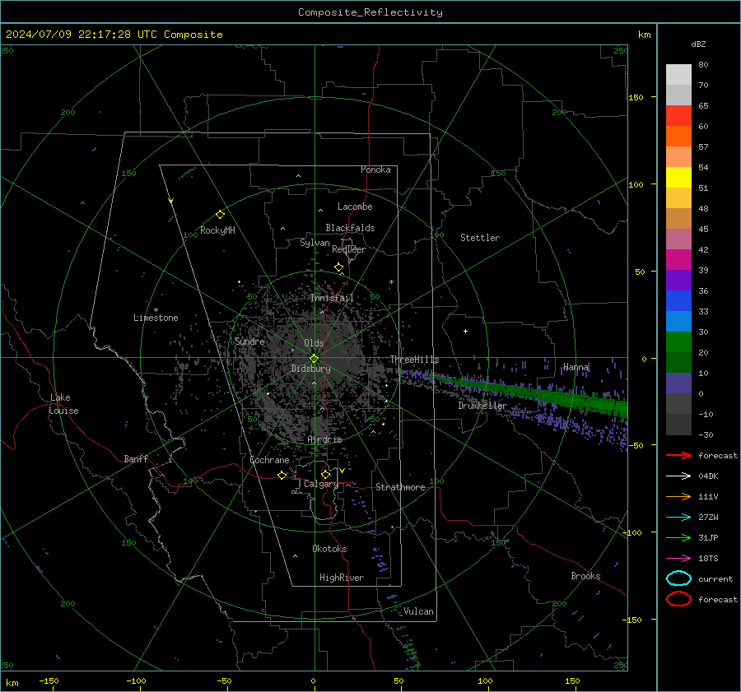This screenshot has width=741, height=692.
Task: Click the Airdrie city label
Action: 324,439
